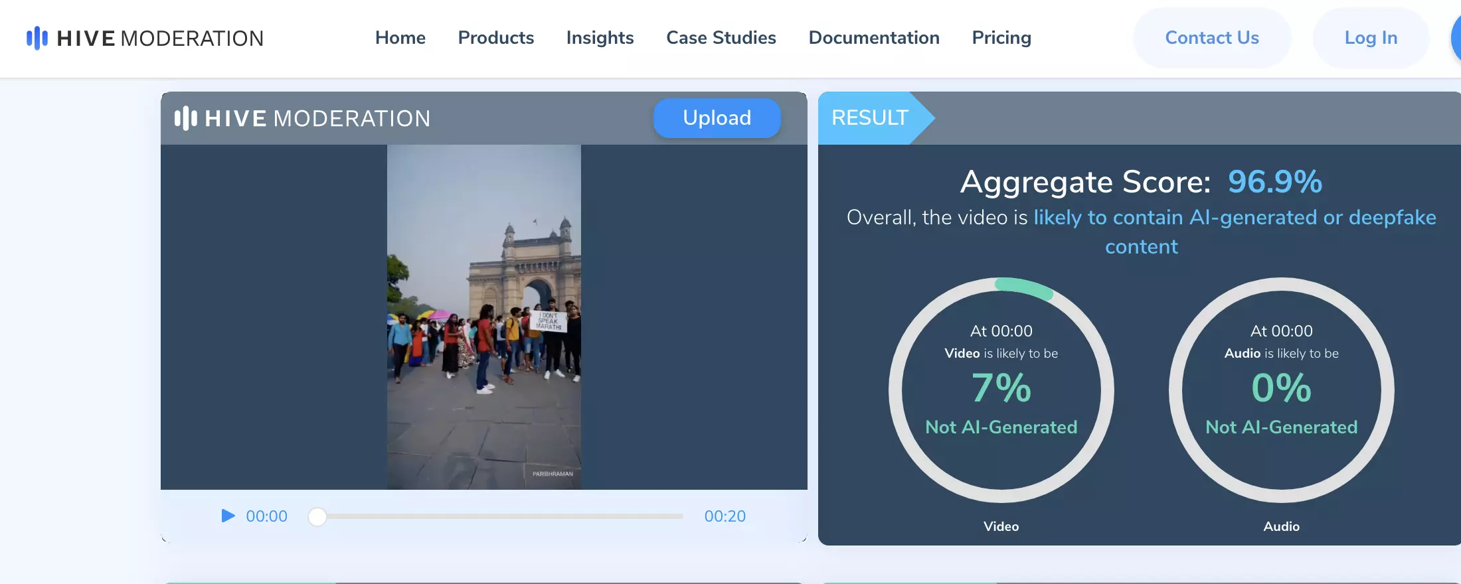Click the 'Video' label under gauge

[x=1001, y=526]
